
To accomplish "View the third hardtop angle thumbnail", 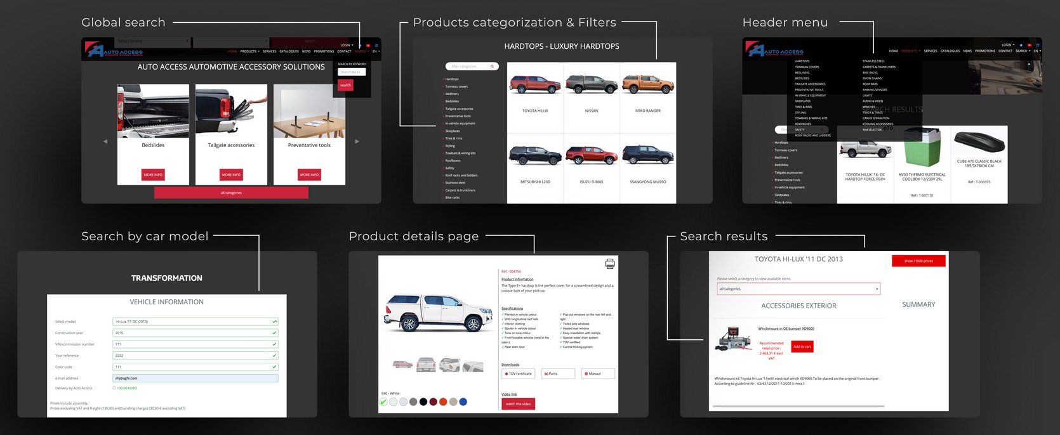I will tap(449, 364).
